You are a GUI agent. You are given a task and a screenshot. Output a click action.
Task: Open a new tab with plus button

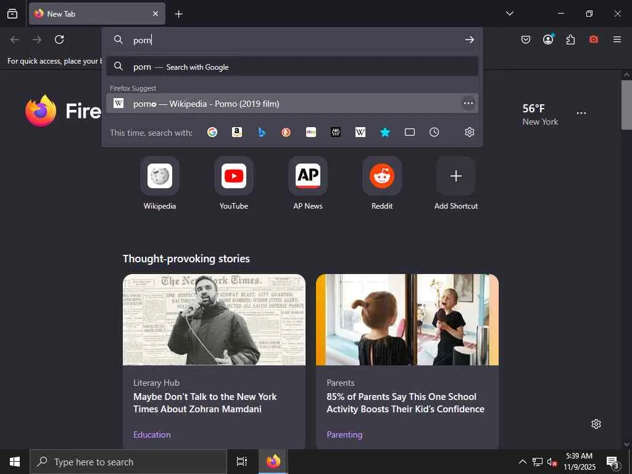178,14
